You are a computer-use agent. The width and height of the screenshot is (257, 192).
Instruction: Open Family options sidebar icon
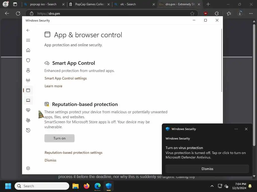(28, 120)
